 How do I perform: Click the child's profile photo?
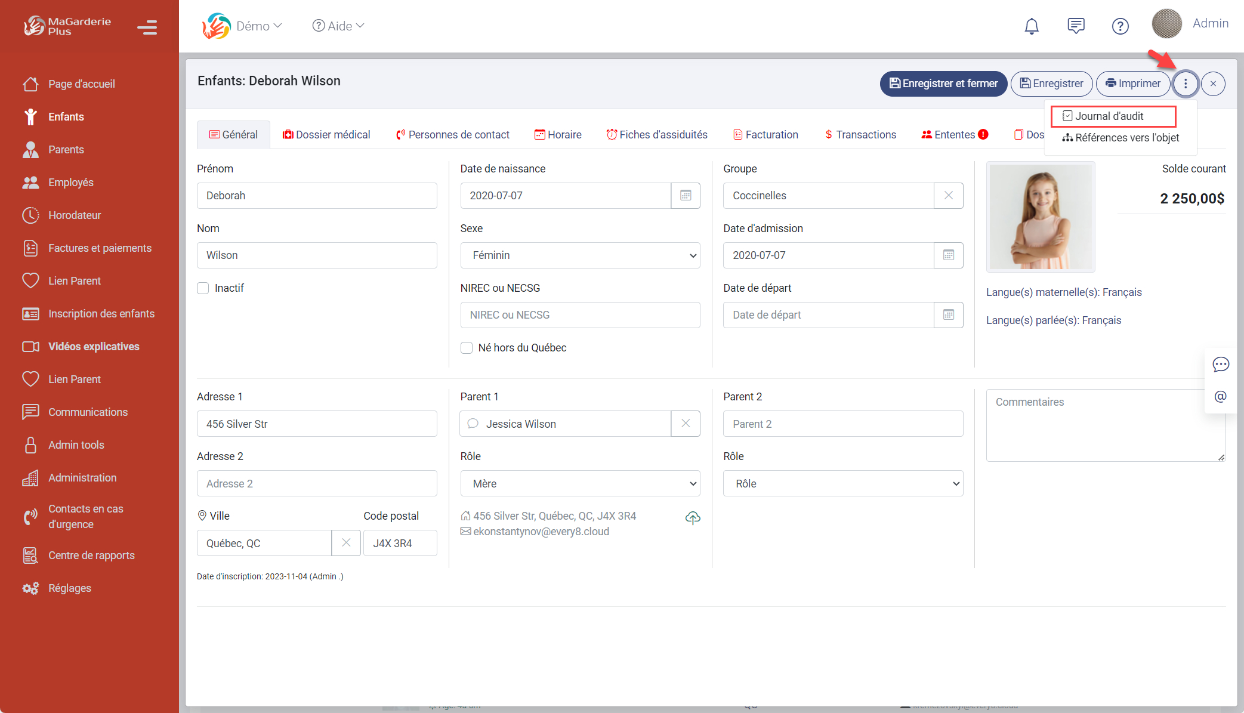(x=1041, y=217)
